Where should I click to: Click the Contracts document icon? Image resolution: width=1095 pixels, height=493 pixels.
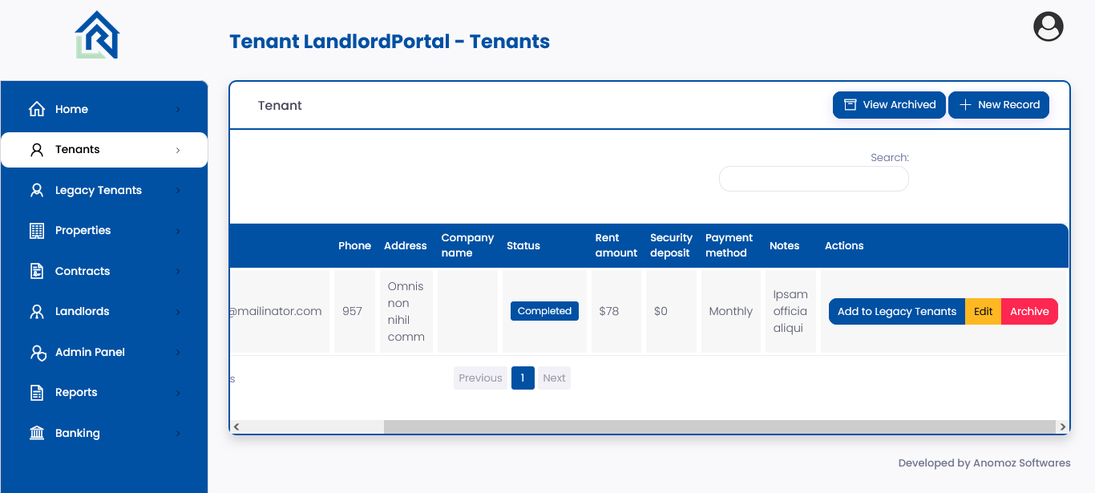pos(37,271)
